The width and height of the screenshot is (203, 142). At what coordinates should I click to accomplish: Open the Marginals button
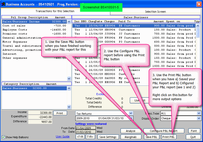(x=131, y=137)
